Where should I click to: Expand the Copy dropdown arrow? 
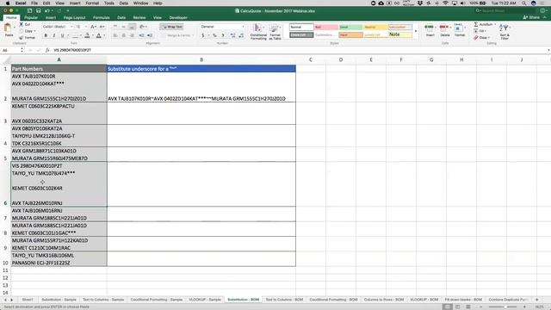(34, 31)
